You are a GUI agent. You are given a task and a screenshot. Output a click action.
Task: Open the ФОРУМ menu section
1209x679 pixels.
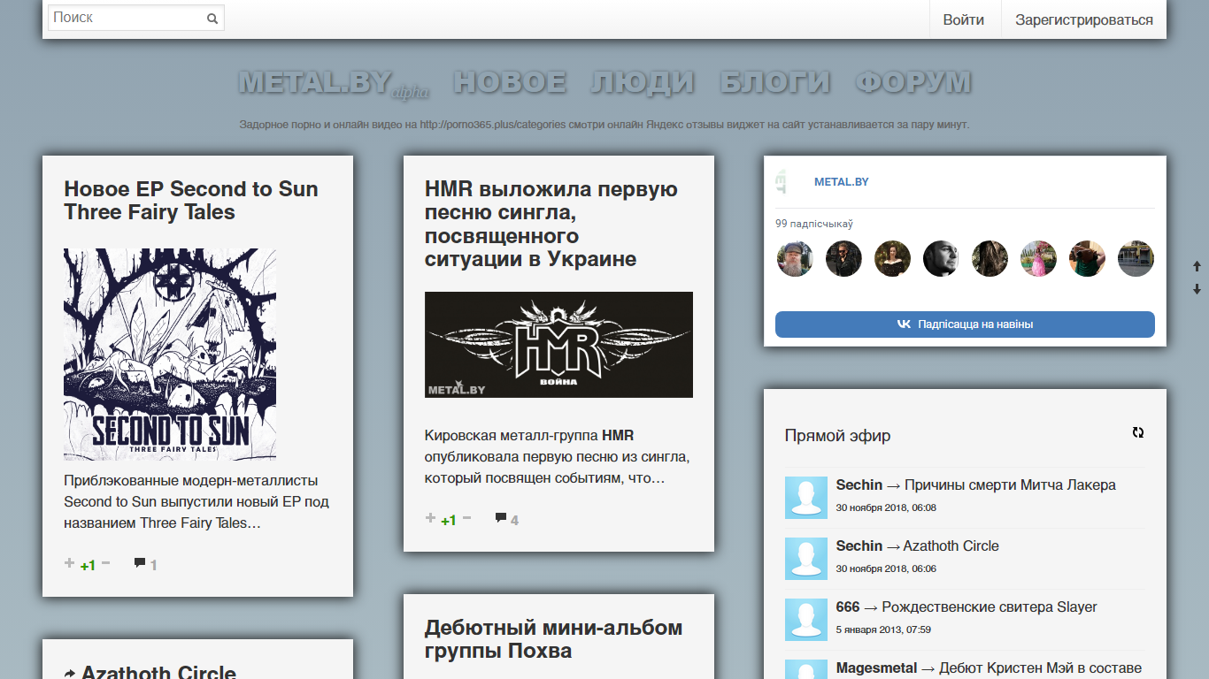click(x=913, y=82)
